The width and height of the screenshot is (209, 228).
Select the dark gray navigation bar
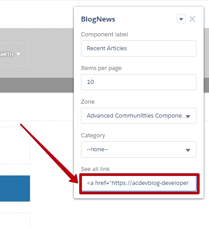coord(37,85)
